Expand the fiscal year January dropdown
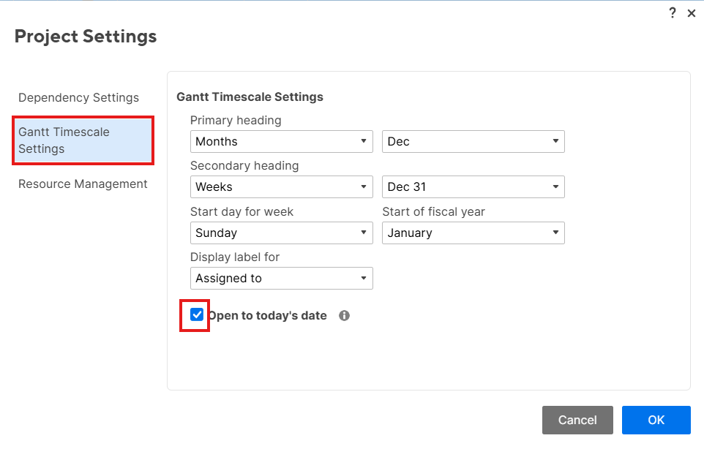The image size is (704, 449). [x=473, y=233]
